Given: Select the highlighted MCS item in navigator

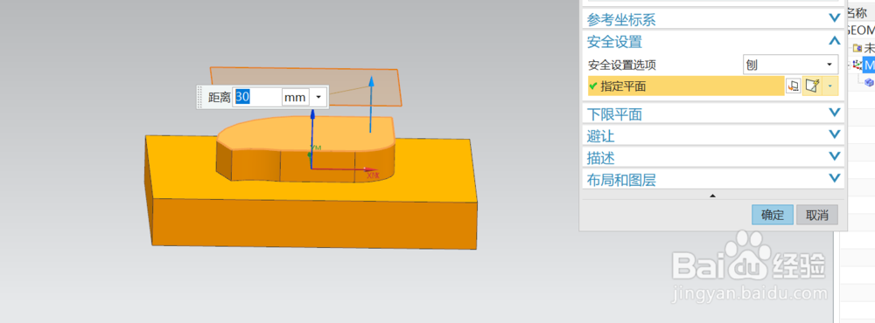Looking at the screenshot, I should [868, 65].
